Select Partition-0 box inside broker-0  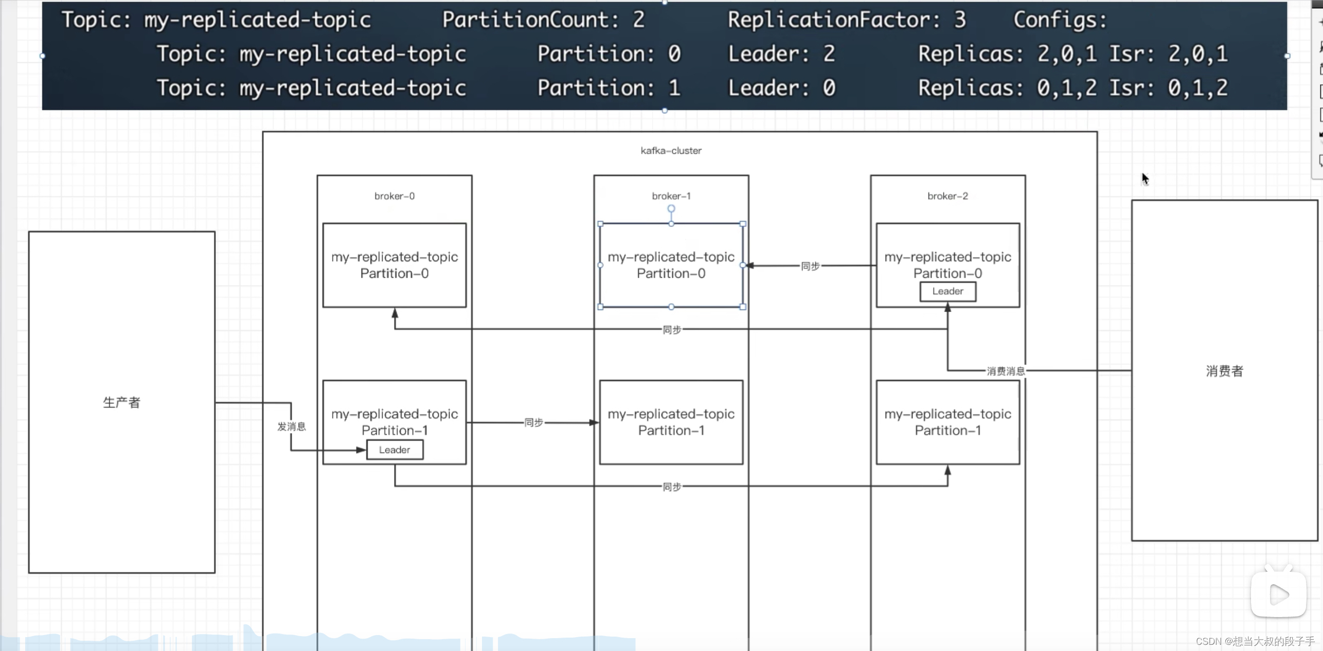point(395,265)
